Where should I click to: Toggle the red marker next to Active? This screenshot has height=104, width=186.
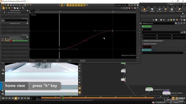11,41
